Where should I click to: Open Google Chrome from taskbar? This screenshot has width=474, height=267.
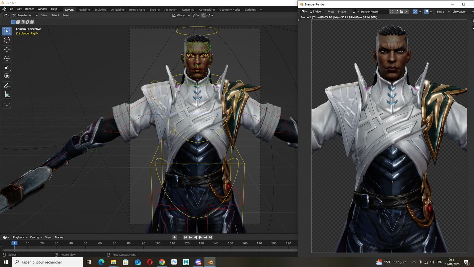coord(162,262)
